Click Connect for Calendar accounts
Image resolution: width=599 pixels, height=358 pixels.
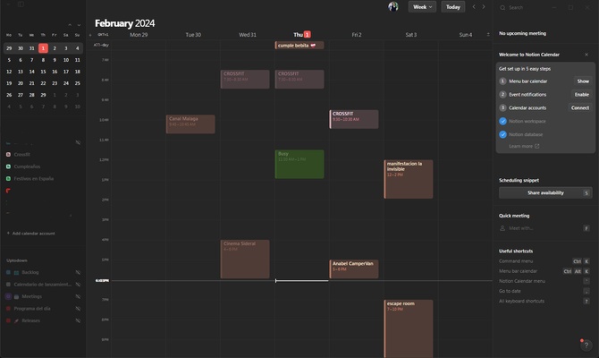pos(580,108)
